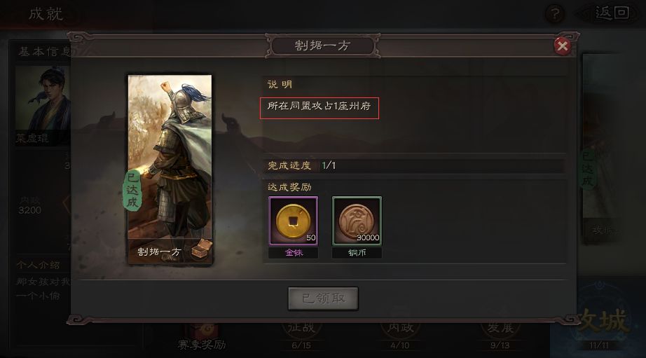Close the 割据一方 achievement dialog

[562, 46]
